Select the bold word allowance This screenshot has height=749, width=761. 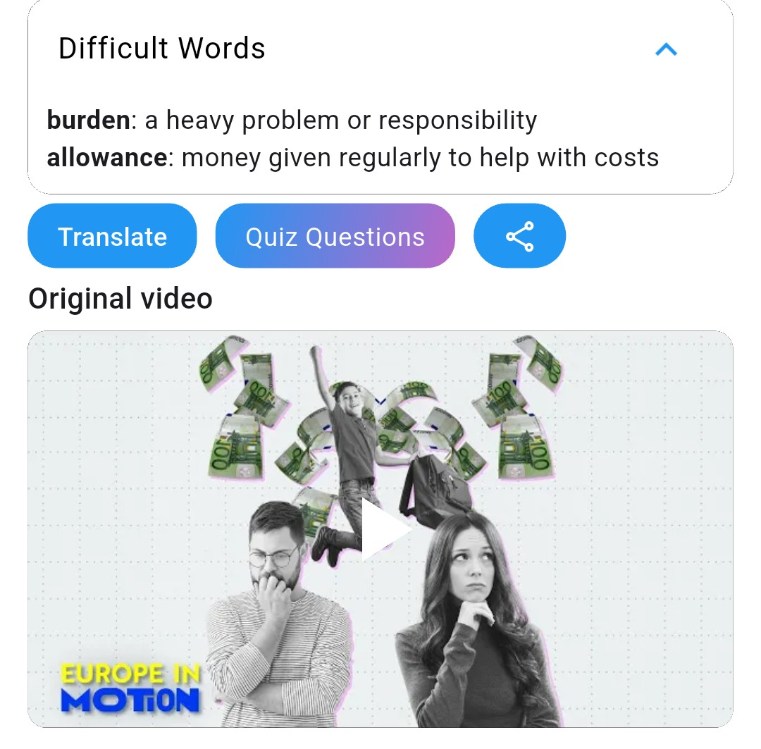point(107,158)
